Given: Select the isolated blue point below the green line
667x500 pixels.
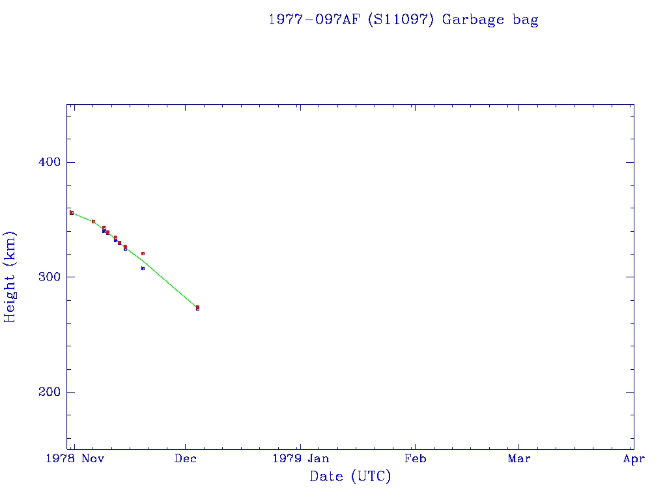Looking at the screenshot, I should pyautogui.click(x=143, y=268).
